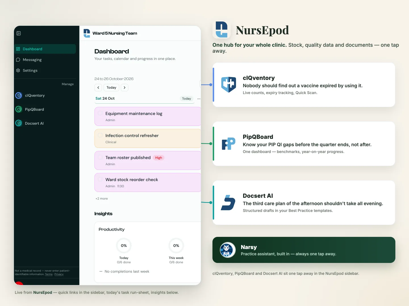Screen dimensions: 409x306
Task: Click the PipQBoard icon on its card
Action: (x=229, y=144)
